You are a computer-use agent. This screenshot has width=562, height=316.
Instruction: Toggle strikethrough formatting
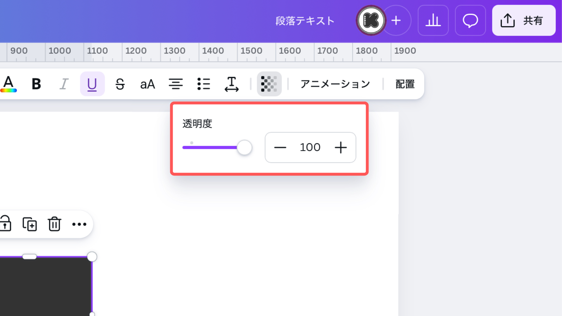120,84
